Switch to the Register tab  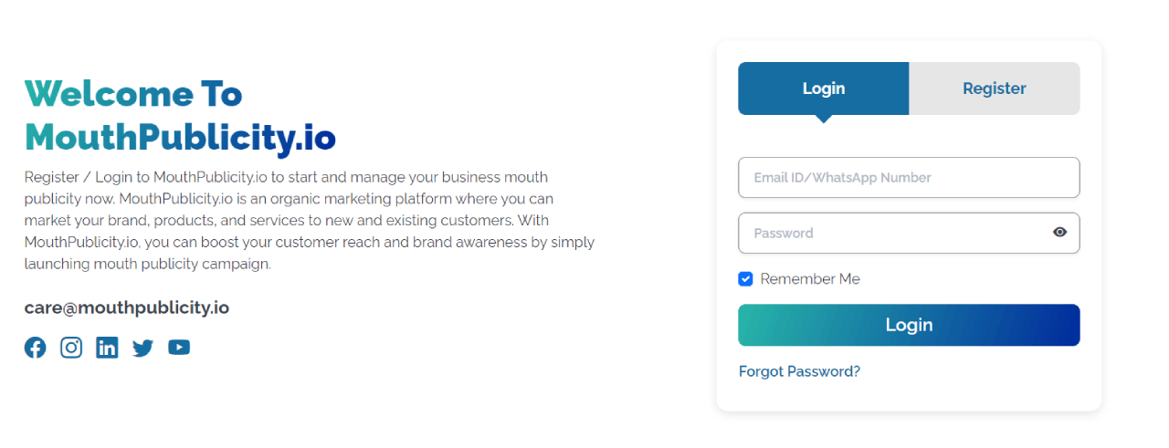(x=995, y=89)
